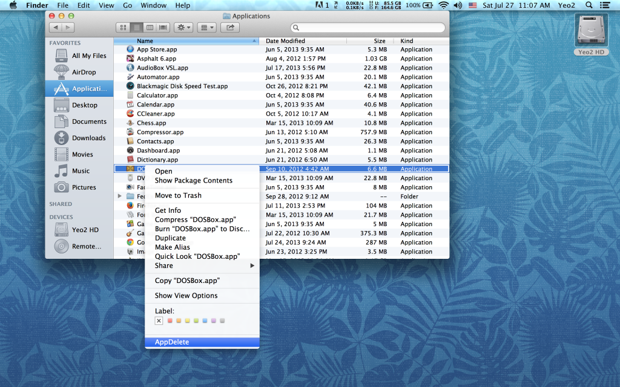Open Pictures folder in sidebar
The width and height of the screenshot is (620, 387).
79,187
